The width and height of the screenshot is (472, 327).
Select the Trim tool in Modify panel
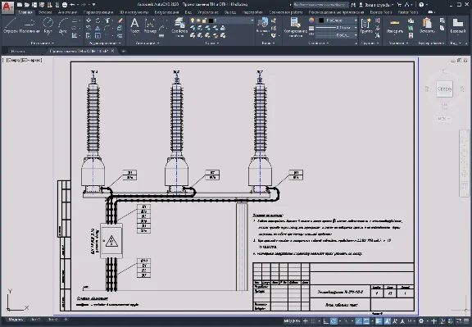pyautogui.click(x=107, y=20)
